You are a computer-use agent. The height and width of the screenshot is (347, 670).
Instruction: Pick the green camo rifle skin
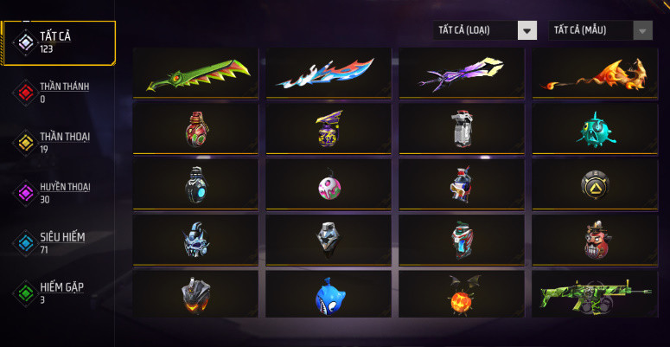coord(595,294)
